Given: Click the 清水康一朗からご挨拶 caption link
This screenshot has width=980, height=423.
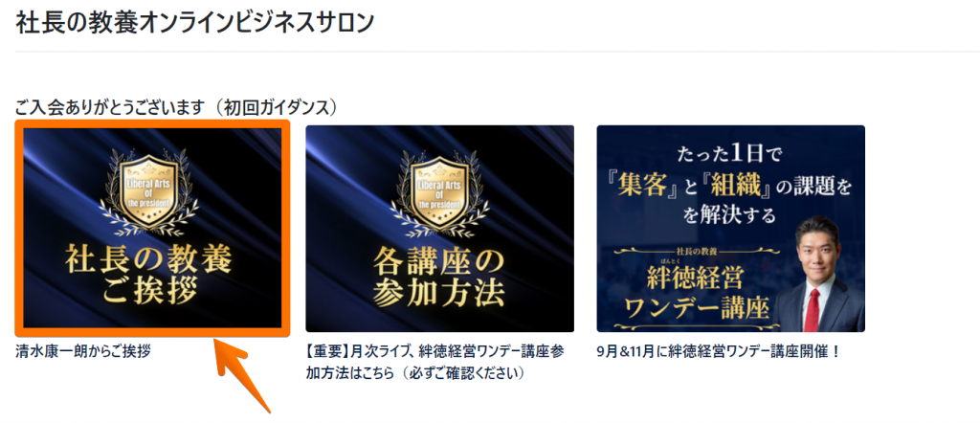Looking at the screenshot, I should tap(83, 352).
